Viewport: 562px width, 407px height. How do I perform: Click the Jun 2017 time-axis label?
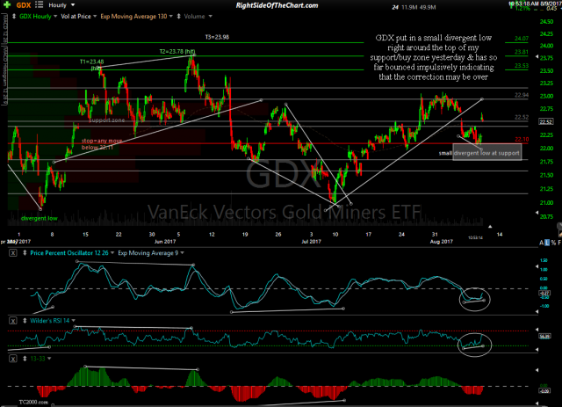pos(165,242)
